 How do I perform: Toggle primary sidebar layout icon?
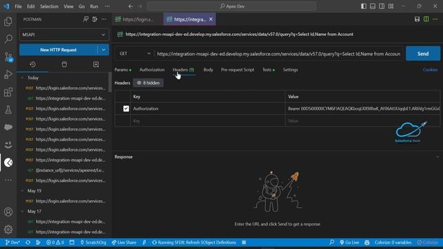pyautogui.click(x=363, y=6)
